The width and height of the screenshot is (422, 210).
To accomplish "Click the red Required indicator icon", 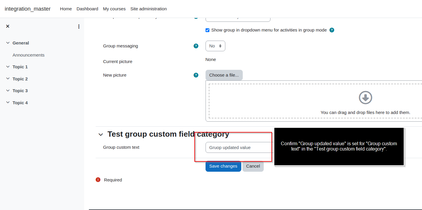I will coord(98,180).
